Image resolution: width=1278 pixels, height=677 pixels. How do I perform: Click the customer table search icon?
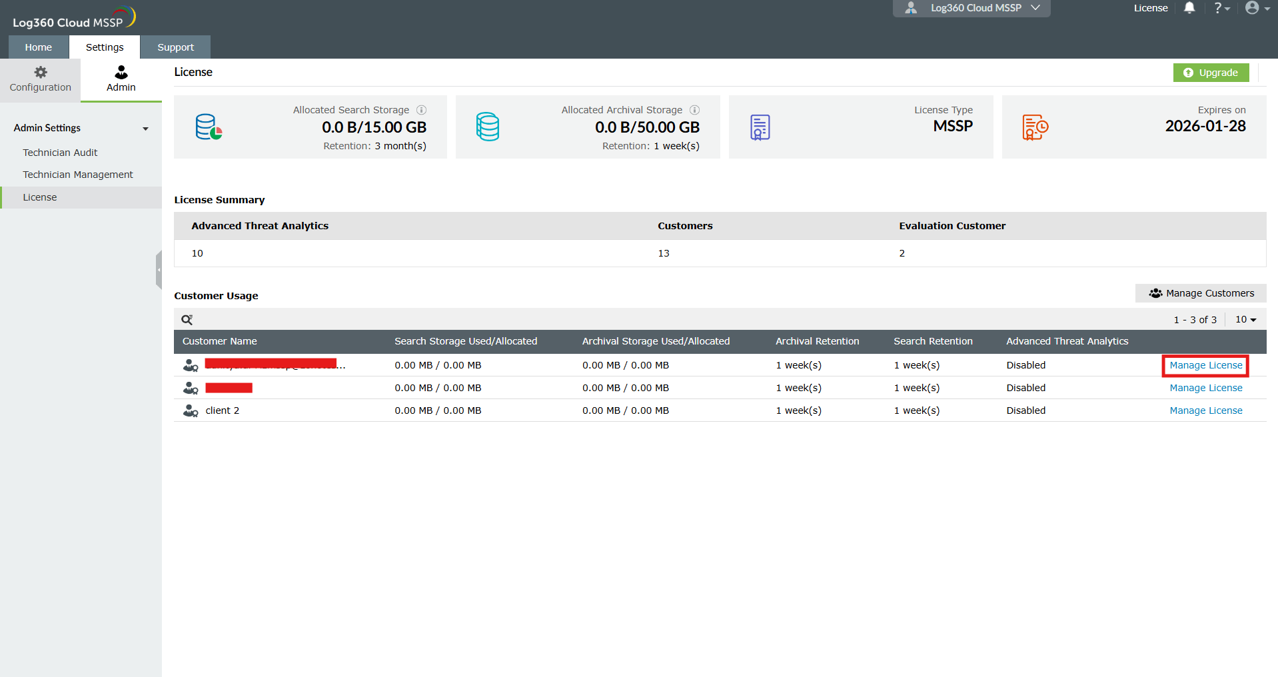187,320
